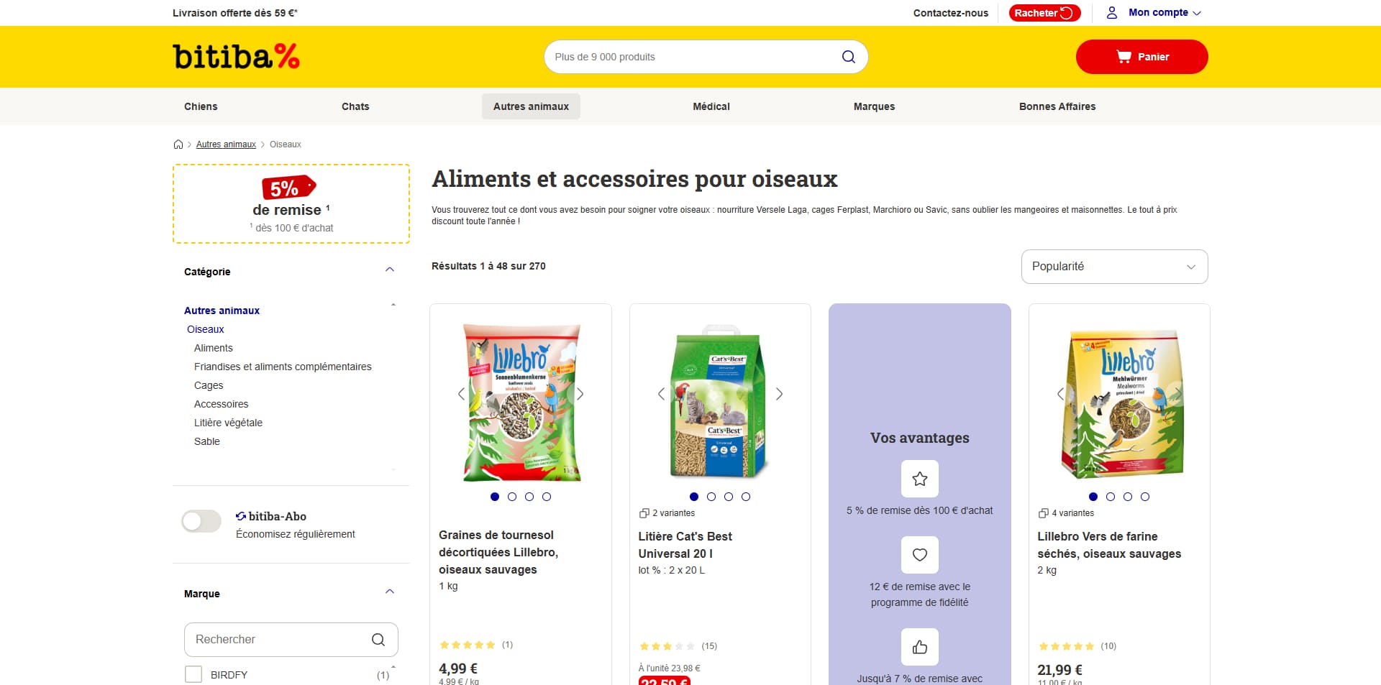Click magnifier icon in Marque search box
This screenshot has height=685, width=1381.
click(x=378, y=640)
